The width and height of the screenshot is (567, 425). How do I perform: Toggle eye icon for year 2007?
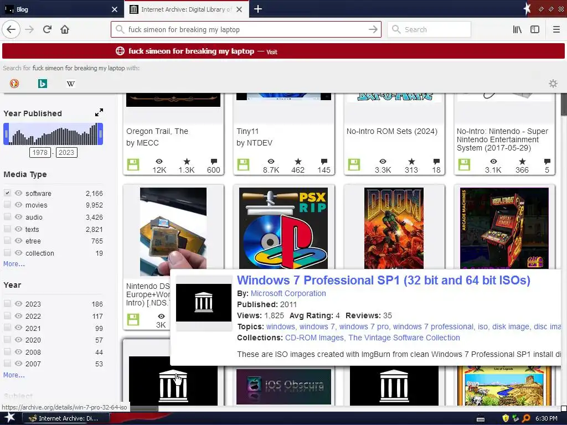[18, 364]
